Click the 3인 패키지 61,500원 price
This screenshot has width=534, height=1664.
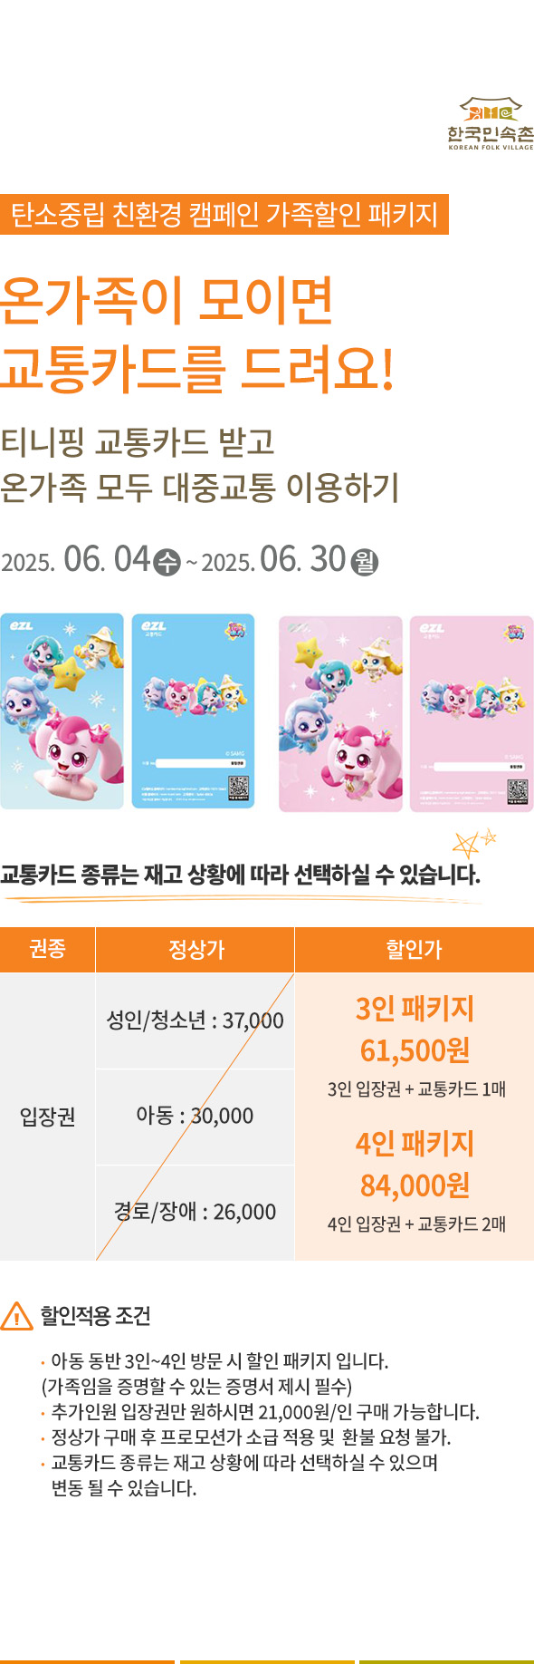pyautogui.click(x=415, y=1030)
